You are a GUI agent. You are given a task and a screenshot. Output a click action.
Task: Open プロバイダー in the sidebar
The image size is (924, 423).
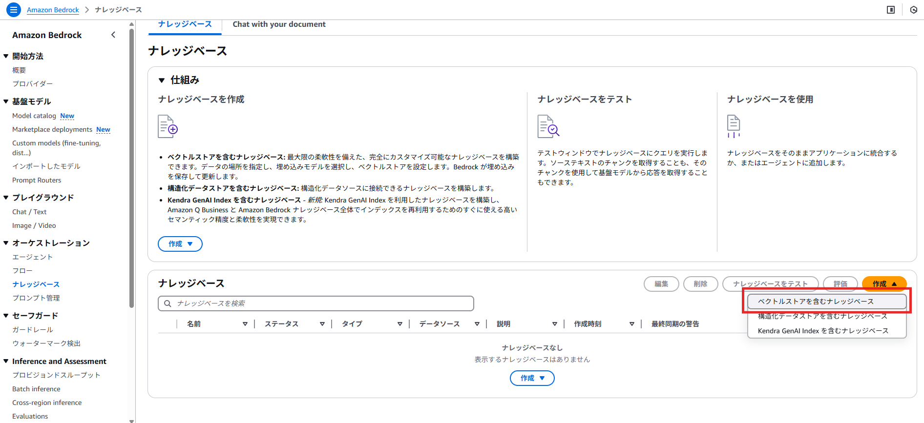tap(32, 84)
